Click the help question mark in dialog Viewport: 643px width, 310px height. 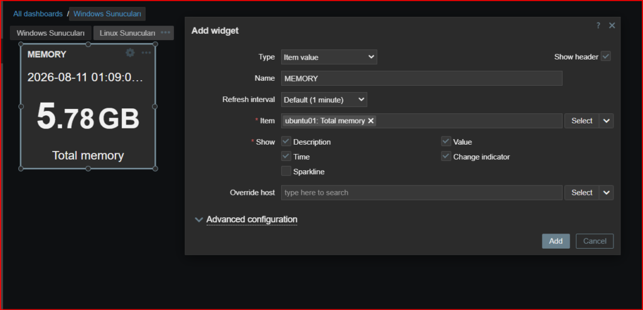click(x=598, y=25)
